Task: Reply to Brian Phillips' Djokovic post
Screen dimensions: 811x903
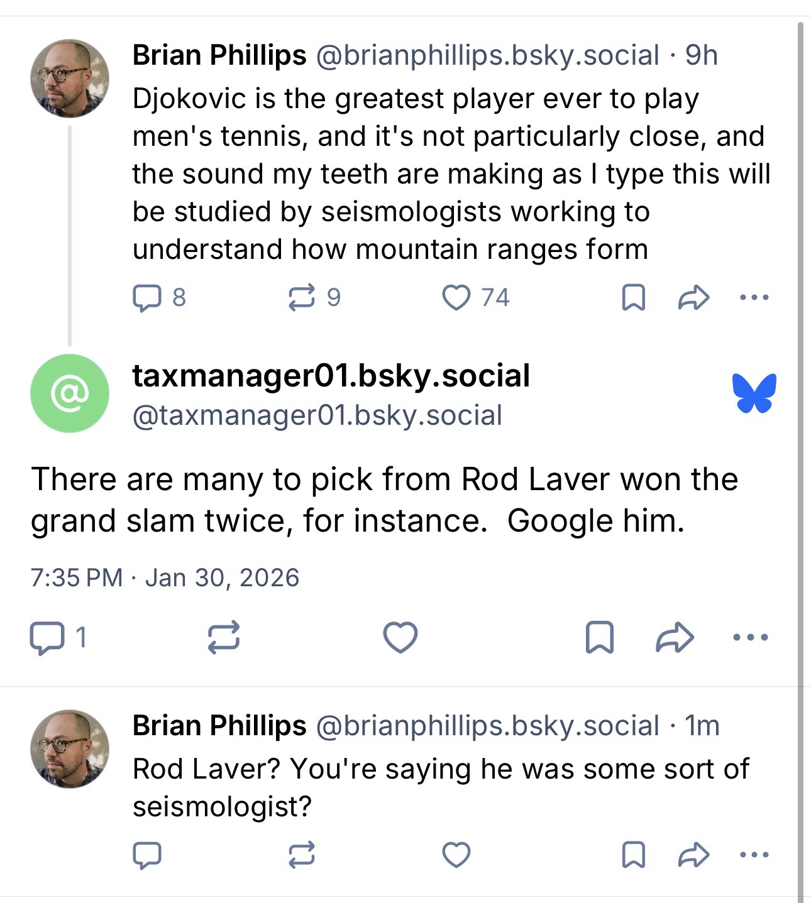Action: (146, 298)
